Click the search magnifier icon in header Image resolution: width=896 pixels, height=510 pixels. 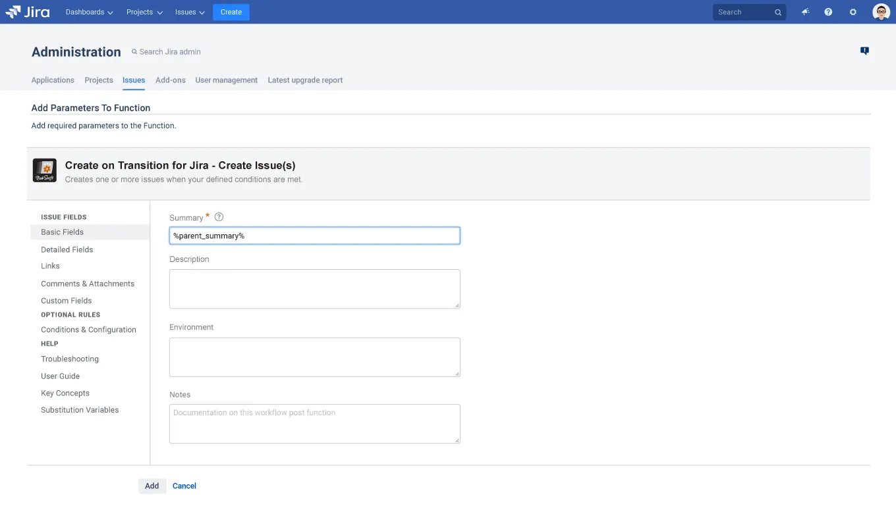tap(778, 12)
